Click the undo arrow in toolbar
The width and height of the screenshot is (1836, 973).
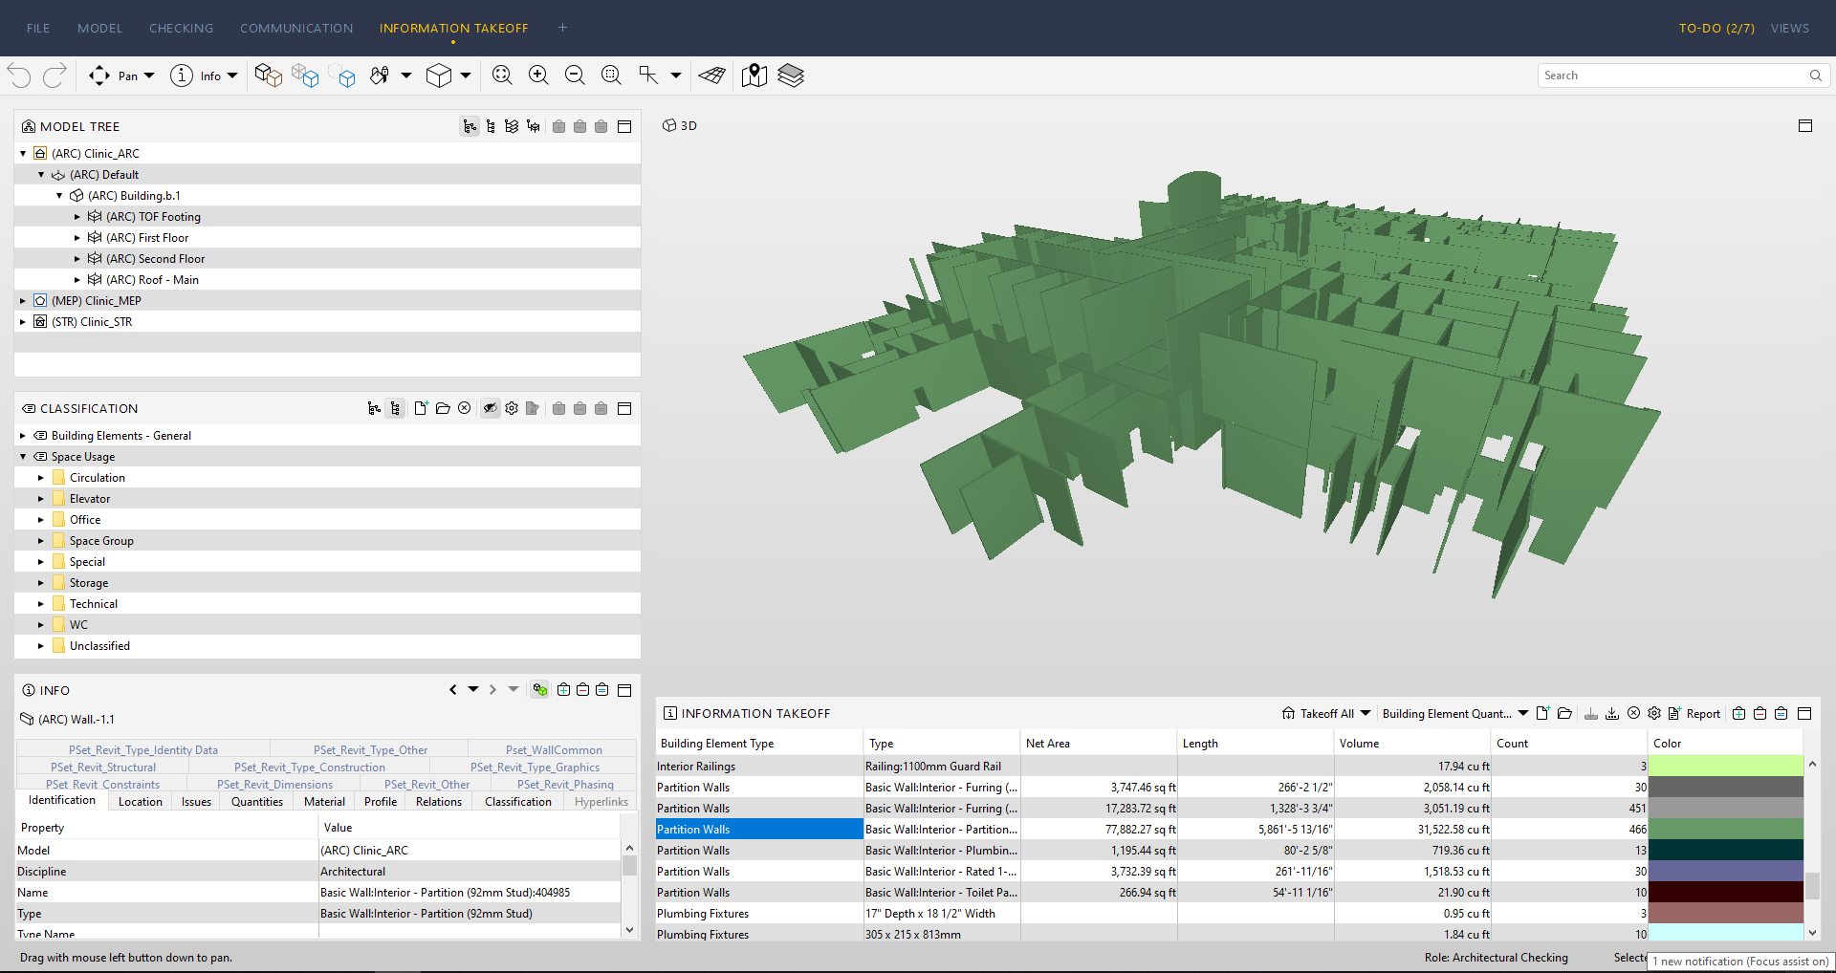(20, 76)
